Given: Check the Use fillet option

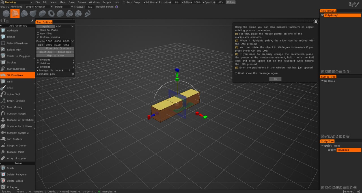Looking at the screenshot, I should click(38, 34).
